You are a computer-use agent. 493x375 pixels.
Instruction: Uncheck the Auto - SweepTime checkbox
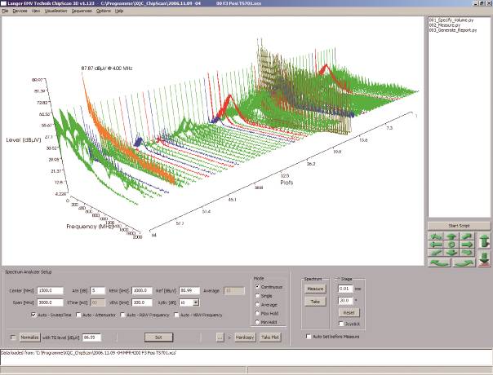pos(33,315)
